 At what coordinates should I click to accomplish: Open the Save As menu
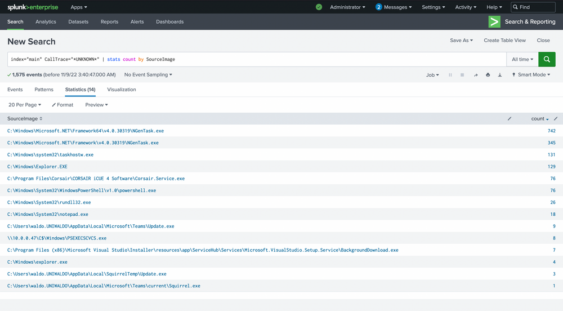click(x=461, y=41)
